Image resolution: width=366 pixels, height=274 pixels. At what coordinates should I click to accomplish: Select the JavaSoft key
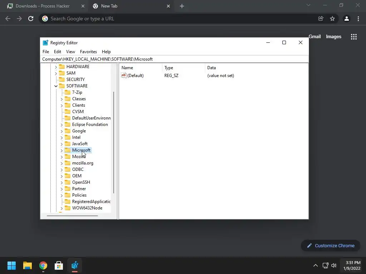pos(80,144)
